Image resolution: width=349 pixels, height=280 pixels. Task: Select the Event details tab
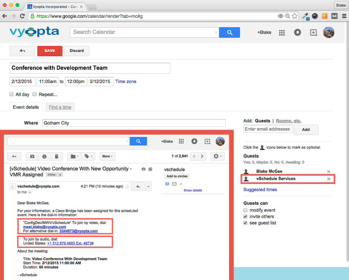[26, 107]
